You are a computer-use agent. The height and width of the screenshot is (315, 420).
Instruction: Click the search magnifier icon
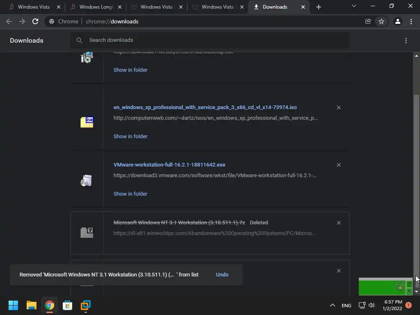pos(79,41)
